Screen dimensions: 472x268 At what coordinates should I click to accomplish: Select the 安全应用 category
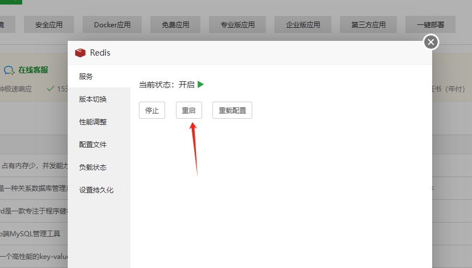tap(48, 25)
